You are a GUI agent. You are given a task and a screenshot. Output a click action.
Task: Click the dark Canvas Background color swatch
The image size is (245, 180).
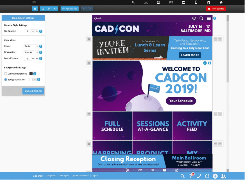click(x=31, y=74)
